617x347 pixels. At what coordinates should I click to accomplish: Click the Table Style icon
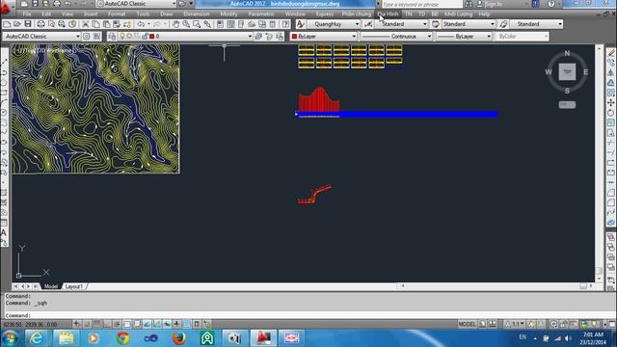436,24
